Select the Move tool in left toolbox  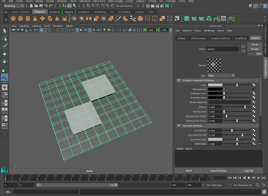(5, 54)
